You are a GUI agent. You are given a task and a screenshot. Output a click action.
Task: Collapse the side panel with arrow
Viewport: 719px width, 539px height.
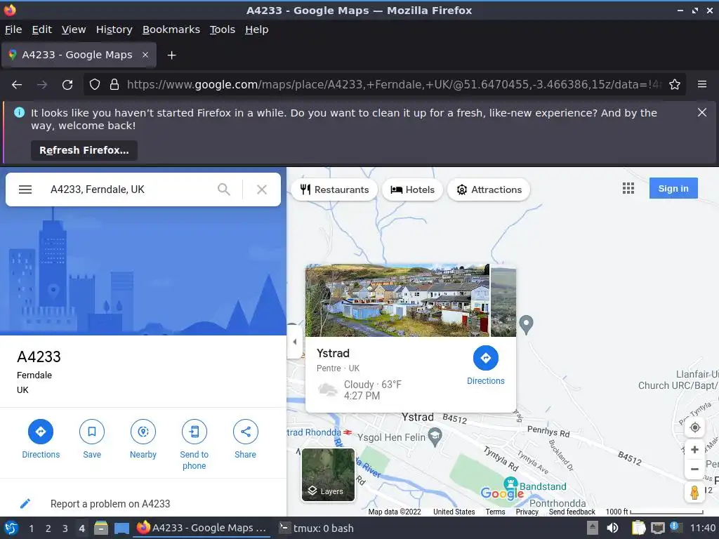(295, 342)
